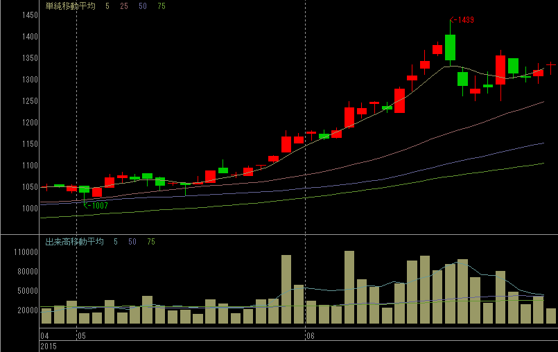Click the 80000 volume axis label
Image resolution: width=558 pixels, height=352 pixels.
coord(28,272)
